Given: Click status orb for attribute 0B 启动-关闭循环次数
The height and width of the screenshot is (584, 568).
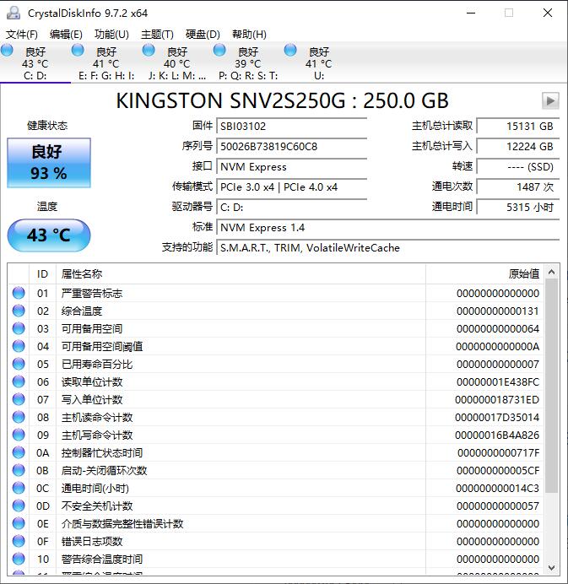Looking at the screenshot, I should tap(19, 470).
